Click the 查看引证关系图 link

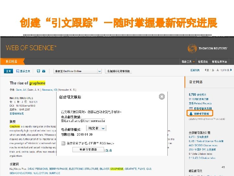[x=200, y=109]
